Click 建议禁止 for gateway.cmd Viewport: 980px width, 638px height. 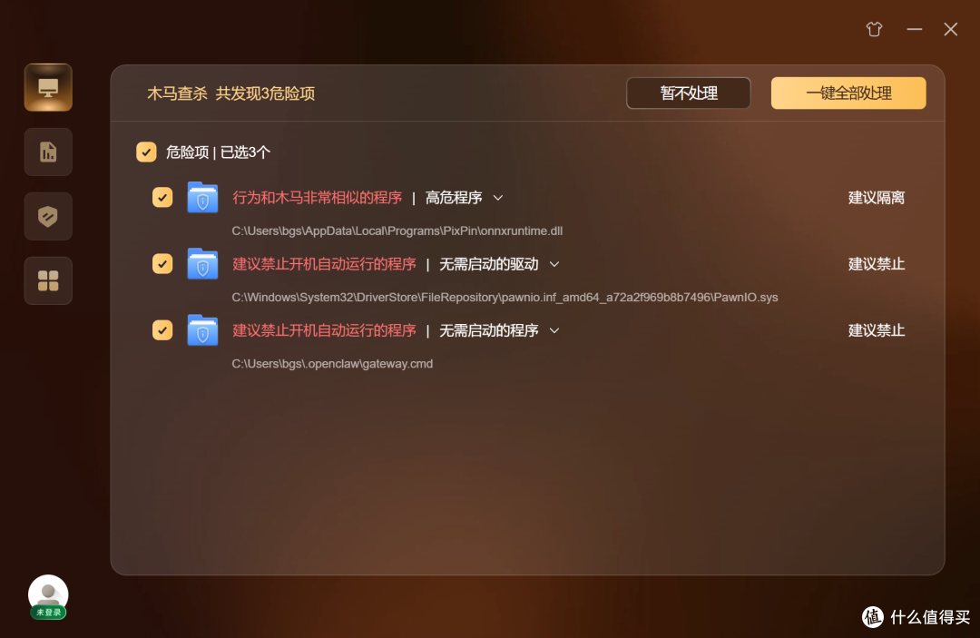click(877, 330)
